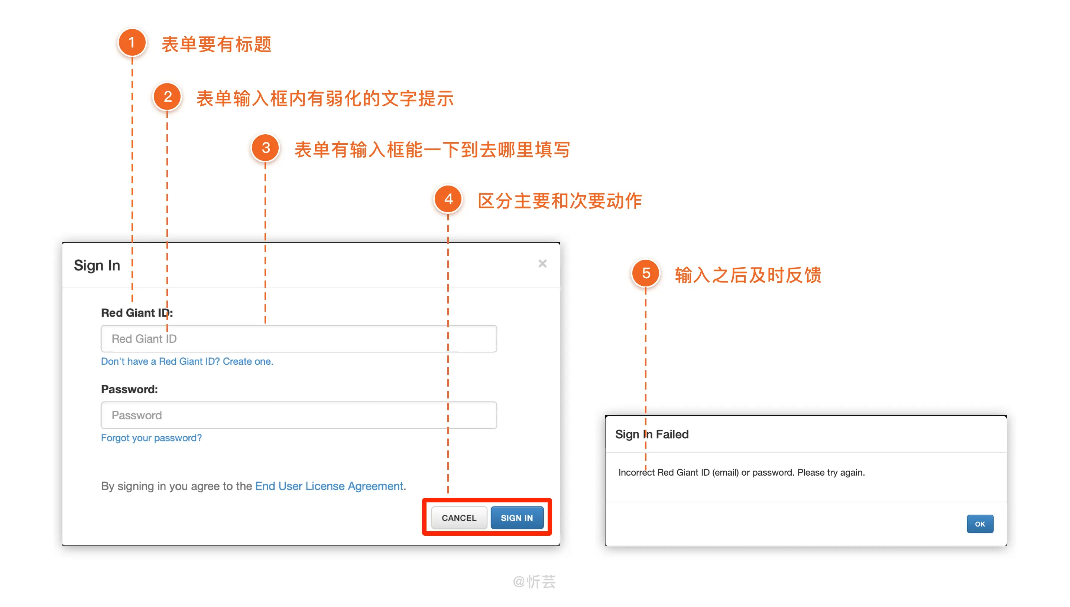This screenshot has width=1070, height=607.
Task: Click OK on the Sign In Failed dialog
Action: 980,524
